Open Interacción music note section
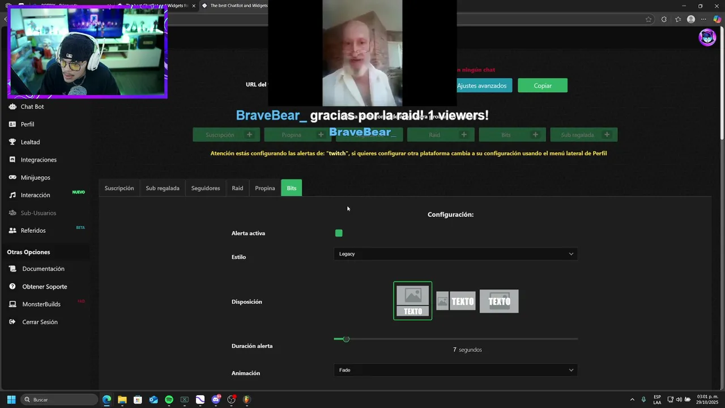This screenshot has height=408, width=725. (35, 195)
